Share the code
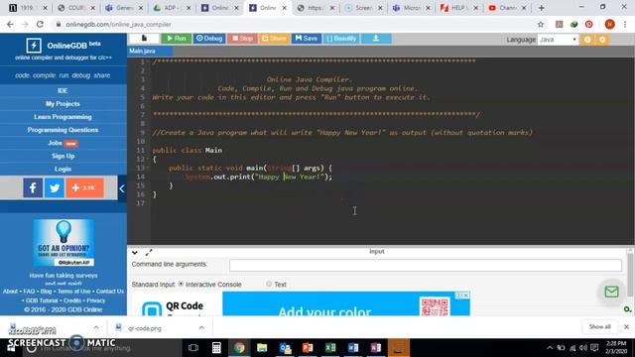The image size is (635, 357). [x=274, y=39]
